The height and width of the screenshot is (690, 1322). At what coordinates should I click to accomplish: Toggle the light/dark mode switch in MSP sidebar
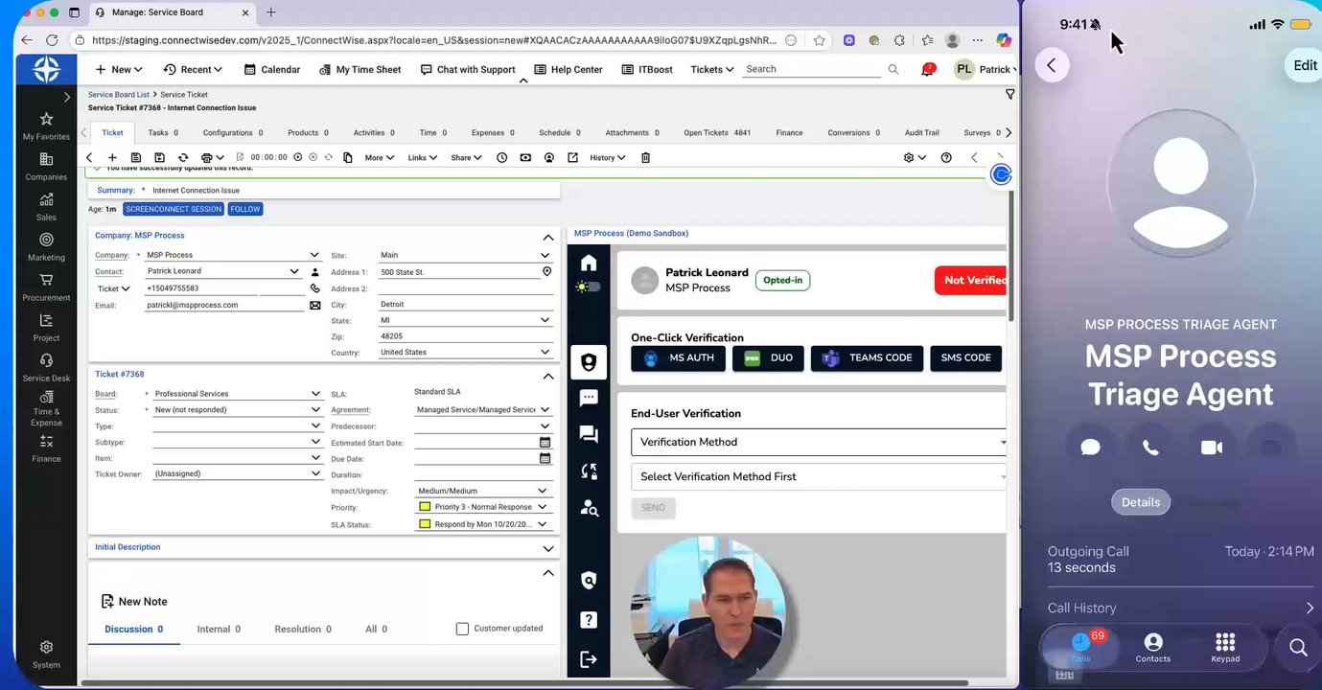point(589,287)
